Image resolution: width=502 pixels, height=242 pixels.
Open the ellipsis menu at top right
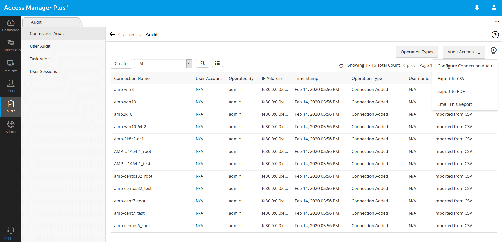point(497,22)
